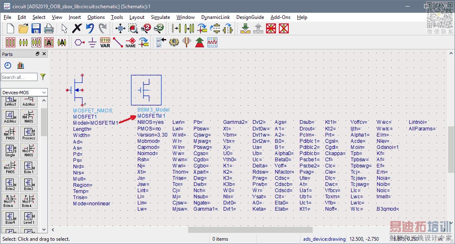Open the File menu

(x=7, y=17)
